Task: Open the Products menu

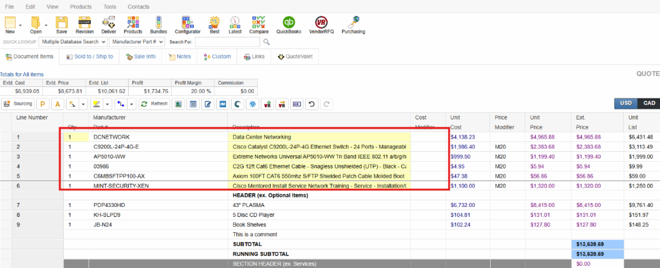Action: pyautogui.click(x=81, y=7)
